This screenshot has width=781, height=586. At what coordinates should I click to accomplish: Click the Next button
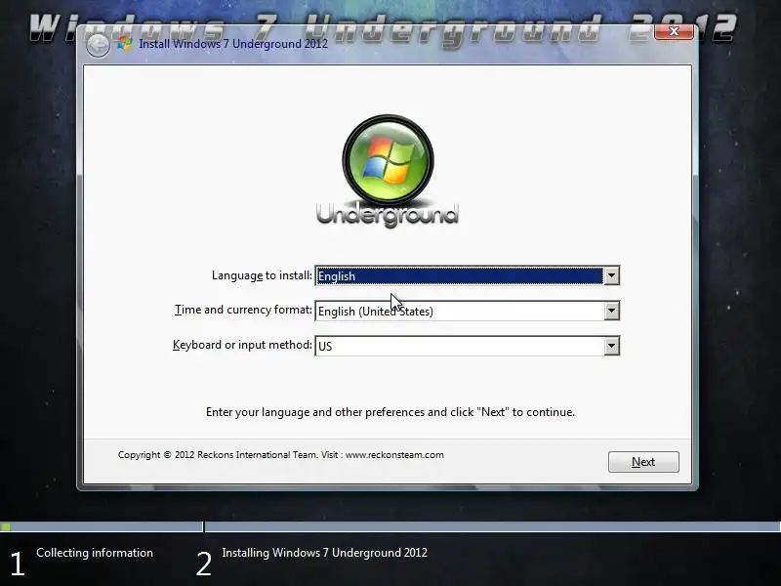pos(643,461)
